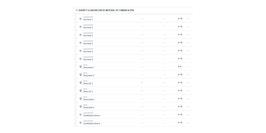Click the quiz icon beside Cuestionario tema 6
Image resolution: width=266 pixels, height=133 pixels.
[81, 123]
